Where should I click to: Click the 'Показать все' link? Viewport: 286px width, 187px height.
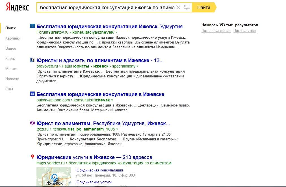click(244, 31)
